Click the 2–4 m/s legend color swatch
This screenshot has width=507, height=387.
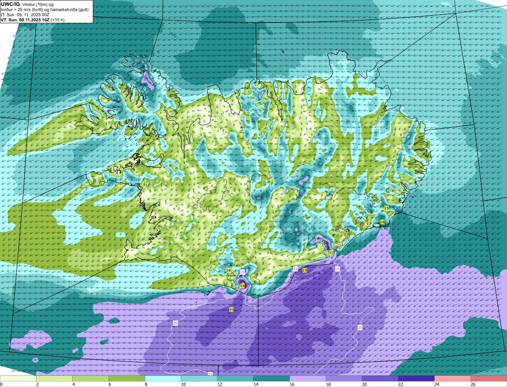[x=54, y=378]
